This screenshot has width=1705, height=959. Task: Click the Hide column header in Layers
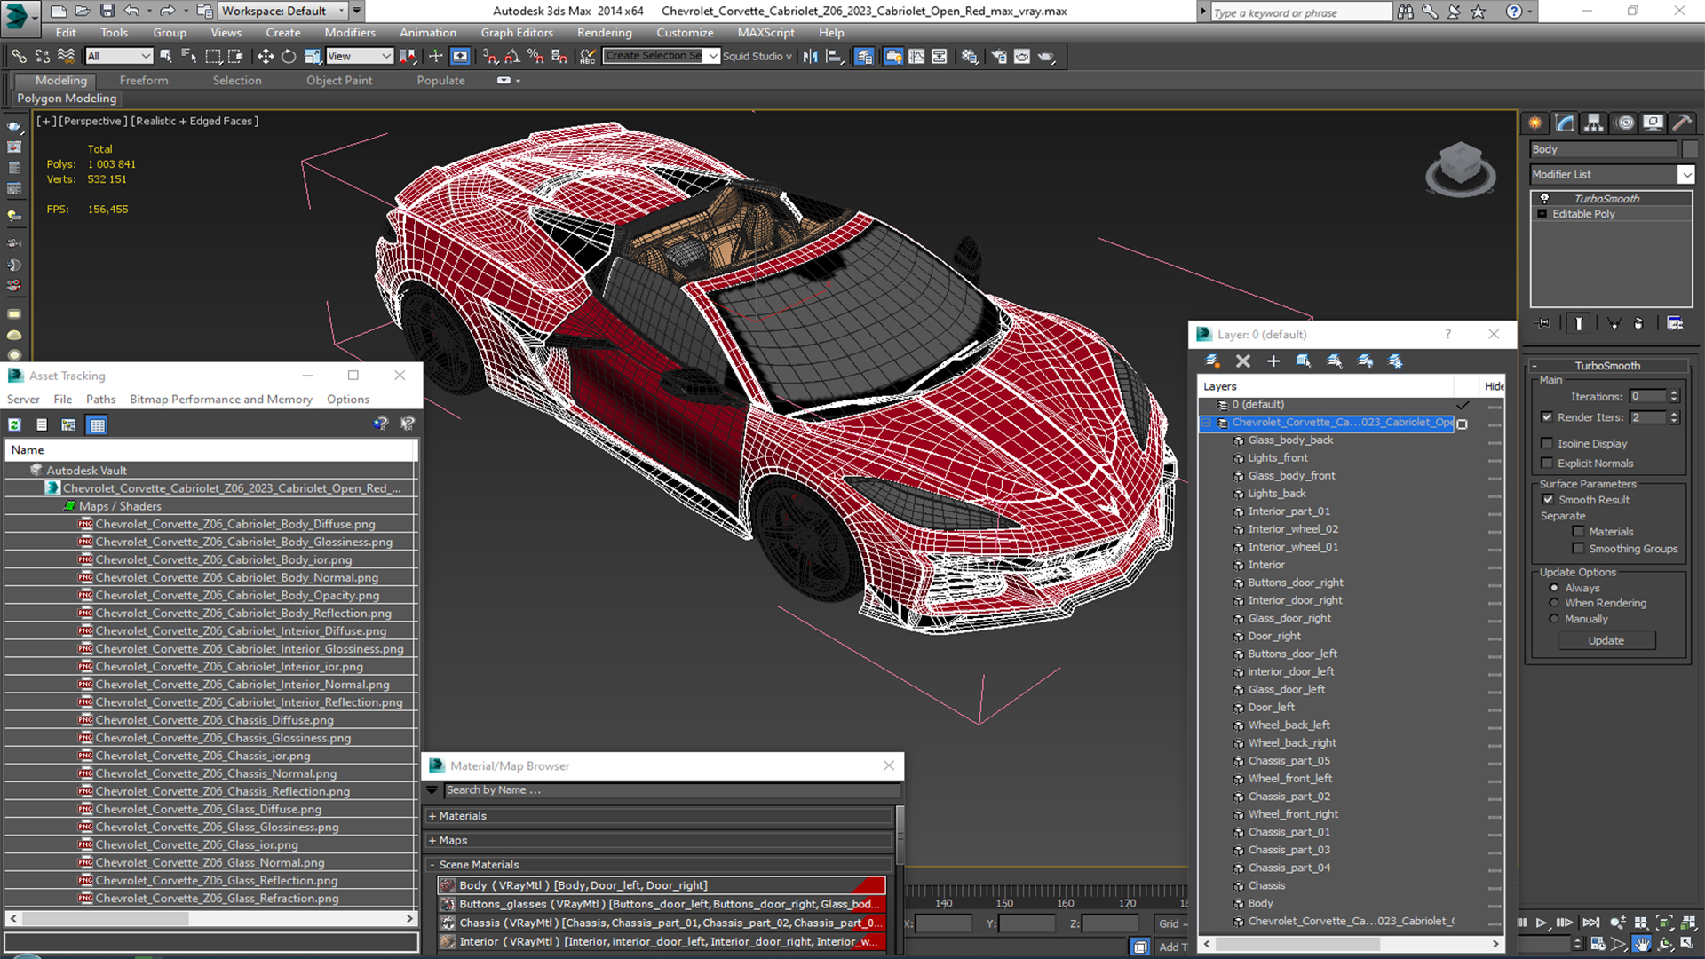click(1495, 386)
